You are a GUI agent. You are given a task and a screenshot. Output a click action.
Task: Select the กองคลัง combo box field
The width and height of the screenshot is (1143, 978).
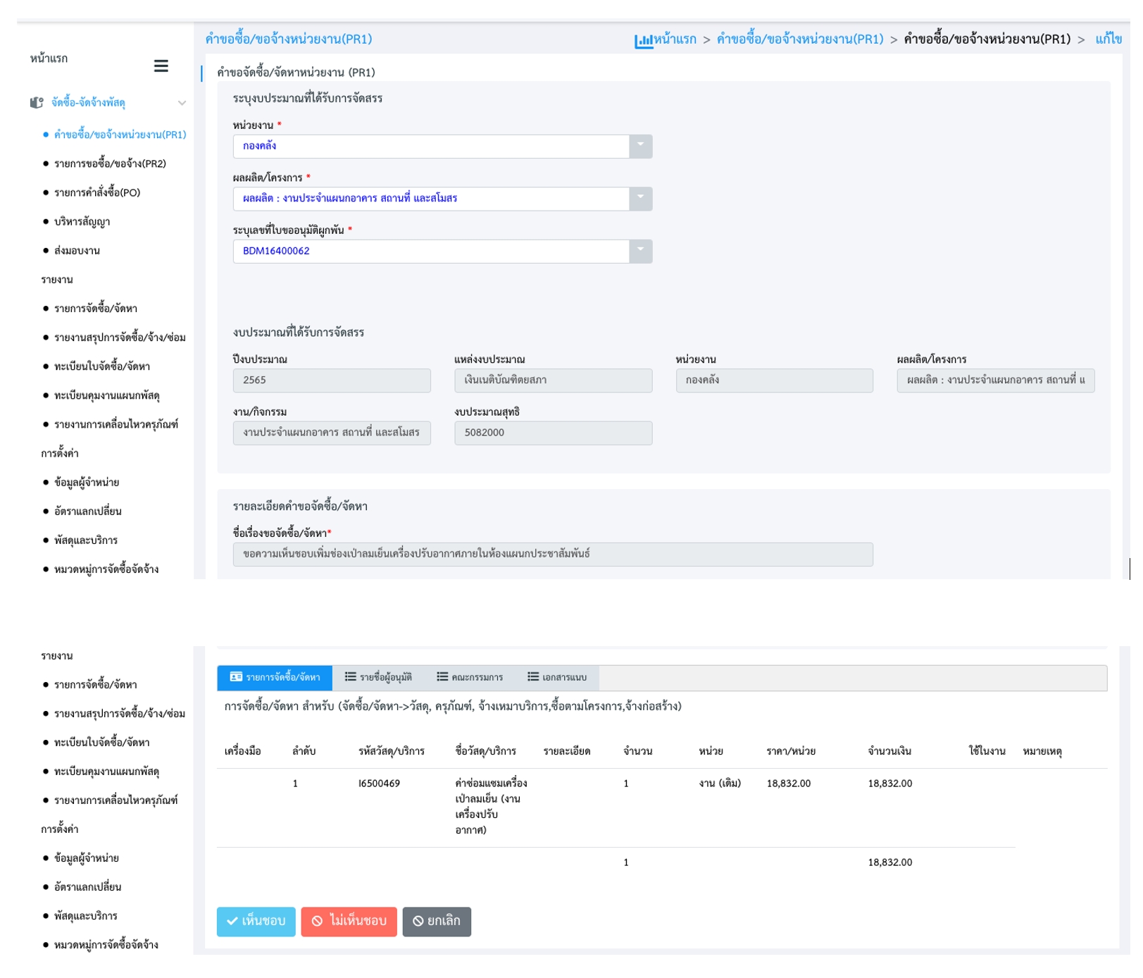[442, 146]
